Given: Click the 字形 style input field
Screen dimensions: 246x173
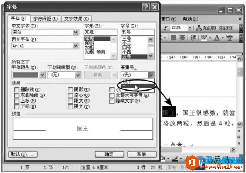Looking at the screenshot, I should click(100, 32).
